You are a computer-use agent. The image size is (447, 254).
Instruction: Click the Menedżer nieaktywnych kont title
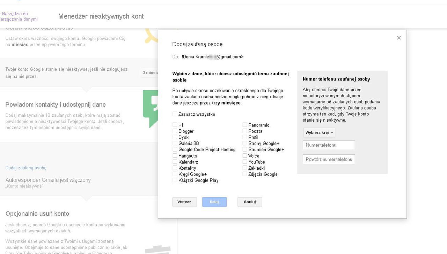[x=101, y=16]
